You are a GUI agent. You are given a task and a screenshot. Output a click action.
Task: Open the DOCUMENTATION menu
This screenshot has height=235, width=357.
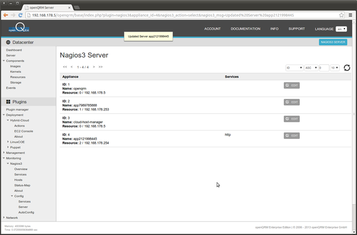(245, 29)
